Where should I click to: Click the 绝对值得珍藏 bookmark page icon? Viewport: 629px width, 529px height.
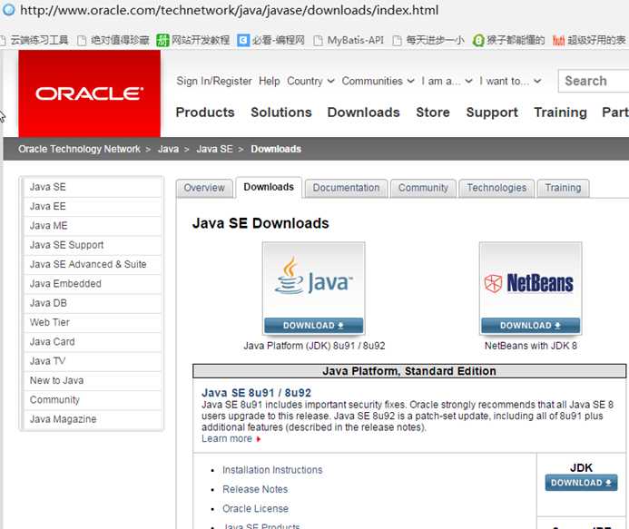pos(82,41)
